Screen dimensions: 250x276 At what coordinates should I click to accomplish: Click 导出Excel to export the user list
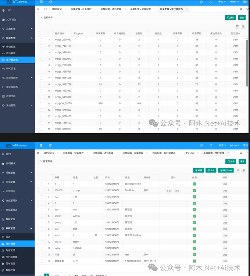click(225, 170)
